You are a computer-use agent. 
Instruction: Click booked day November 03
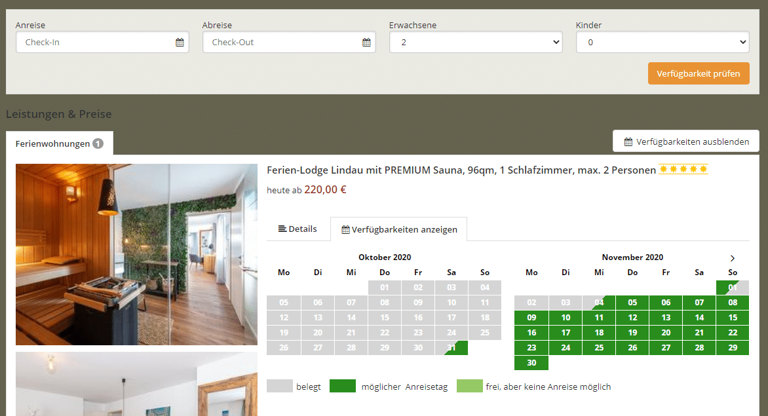[566, 303]
